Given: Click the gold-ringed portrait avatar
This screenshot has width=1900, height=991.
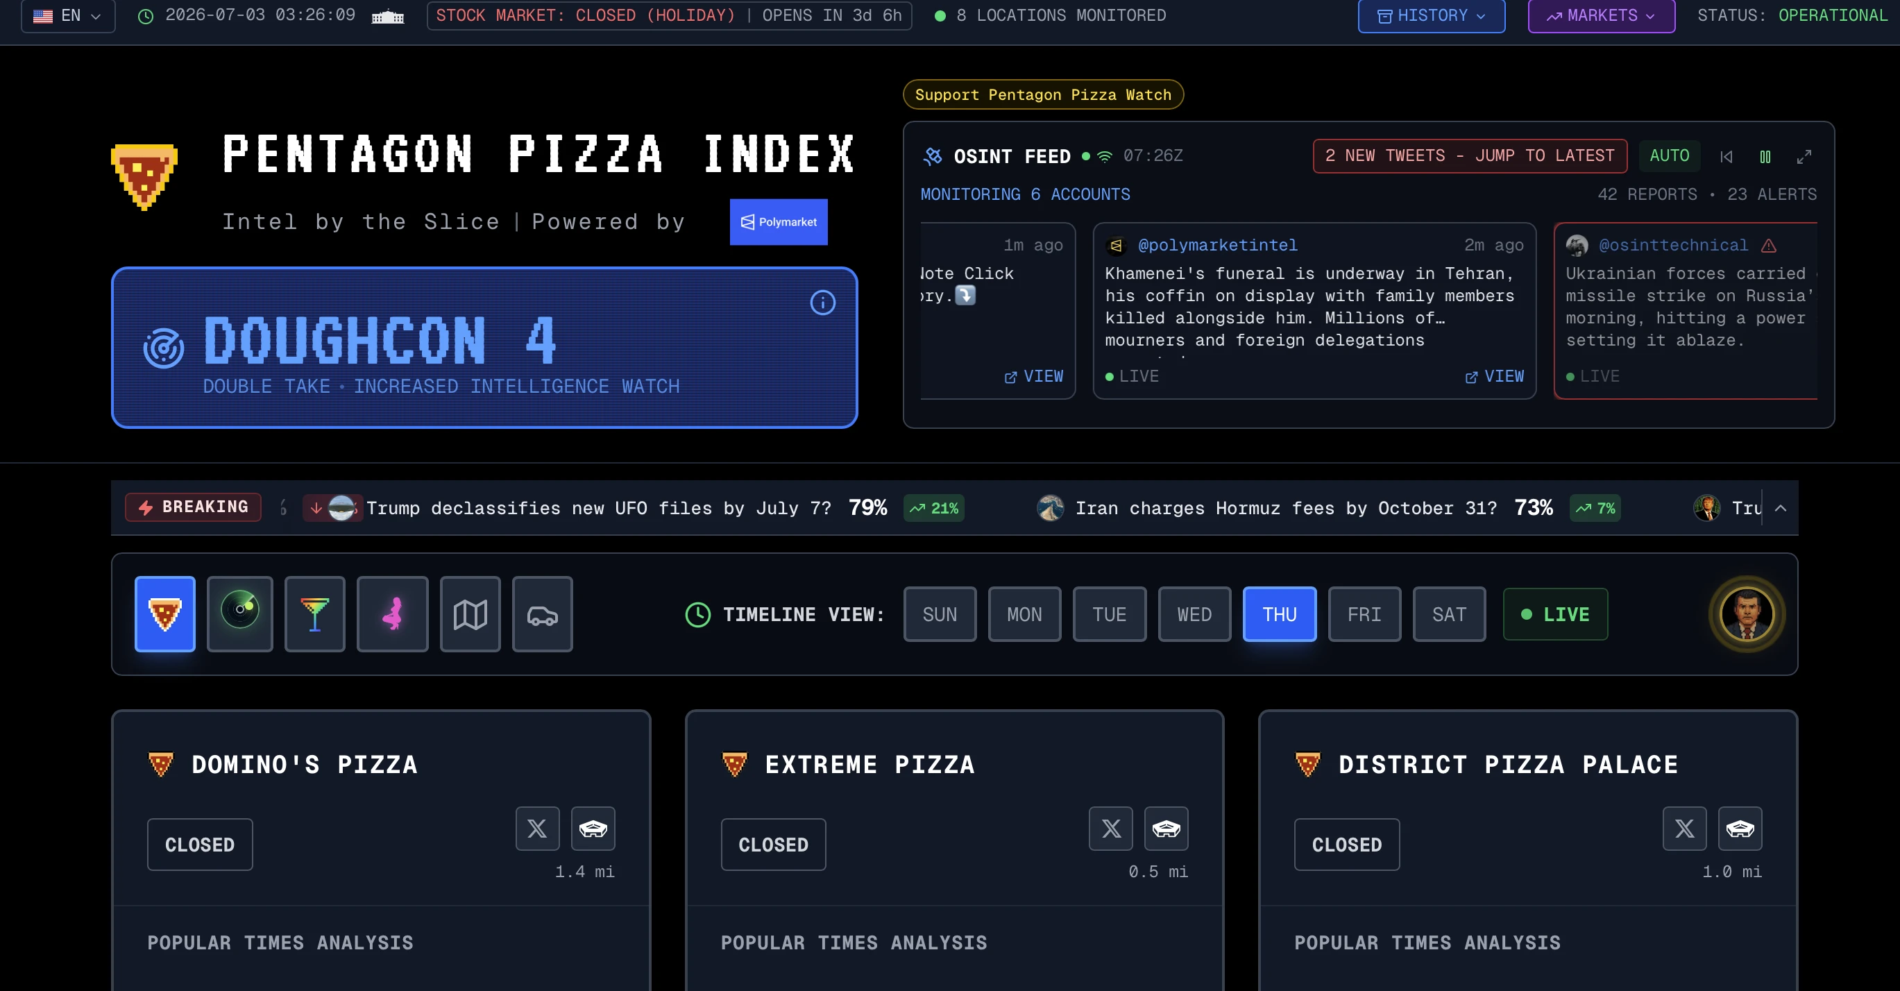Looking at the screenshot, I should tap(1747, 613).
